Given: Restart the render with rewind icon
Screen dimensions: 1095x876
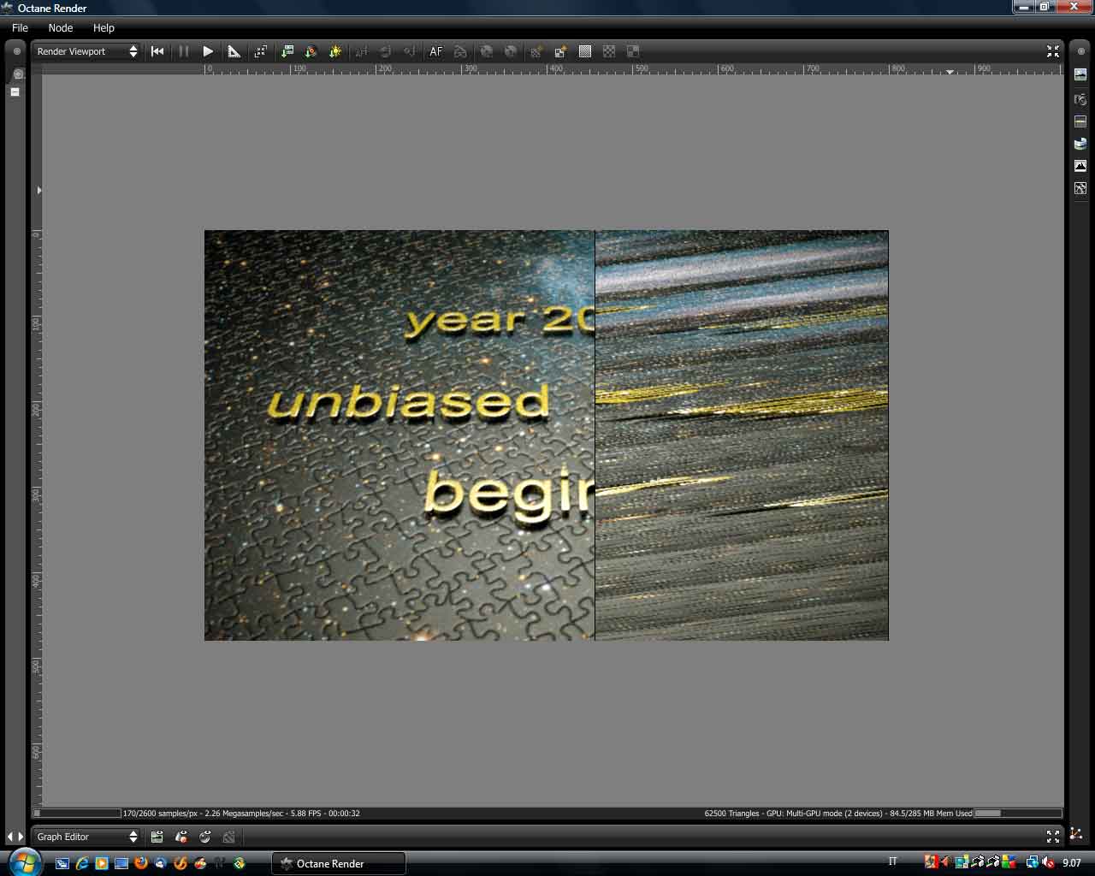Looking at the screenshot, I should pos(157,51).
